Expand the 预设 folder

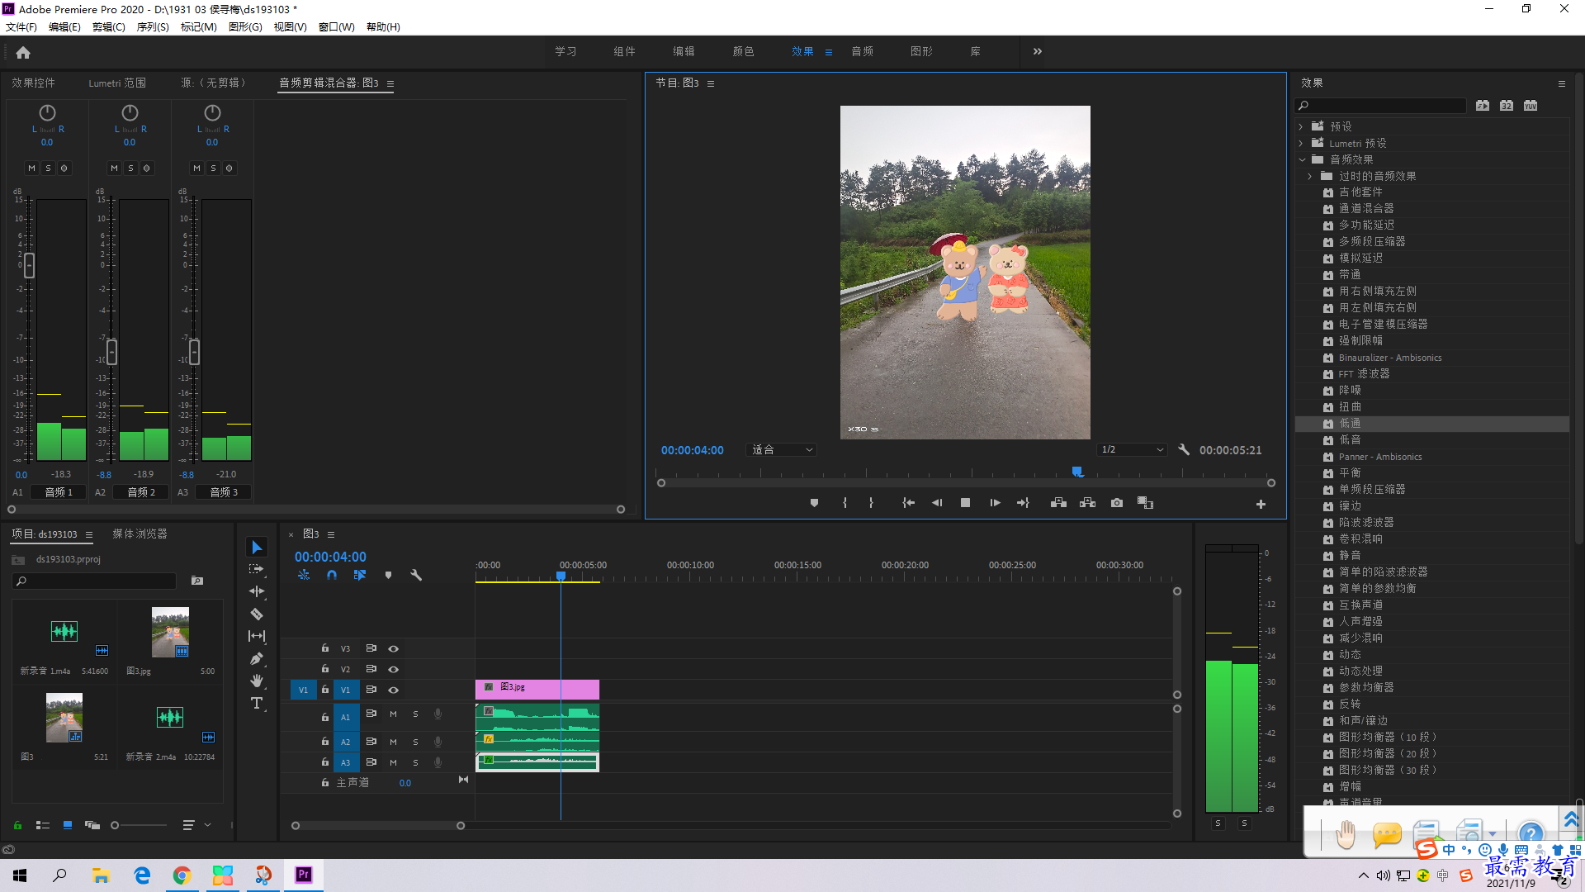(x=1301, y=126)
